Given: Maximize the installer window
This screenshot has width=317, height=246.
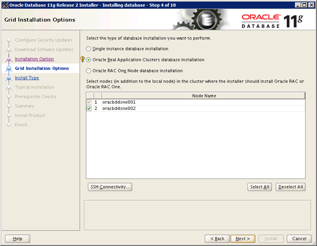Looking at the screenshot, I should (x=304, y=5).
